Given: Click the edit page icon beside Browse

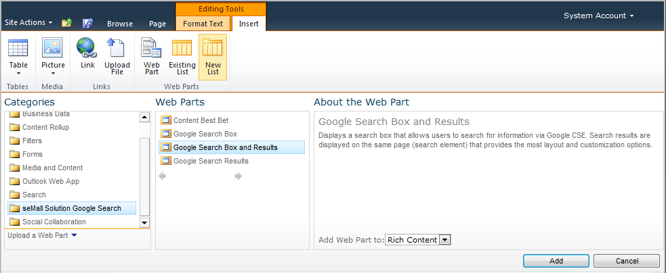Looking at the screenshot, I should [x=87, y=23].
